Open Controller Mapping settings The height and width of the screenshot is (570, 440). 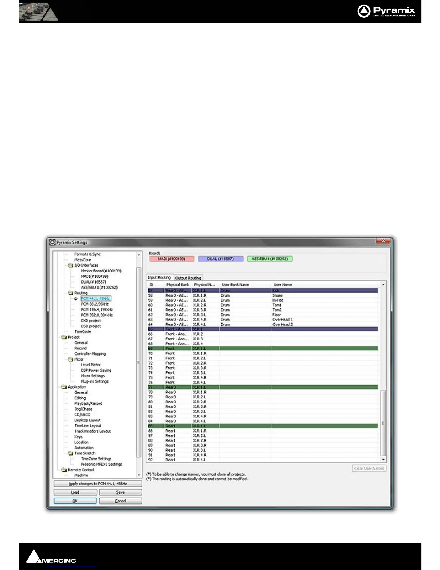pyautogui.click(x=90, y=354)
